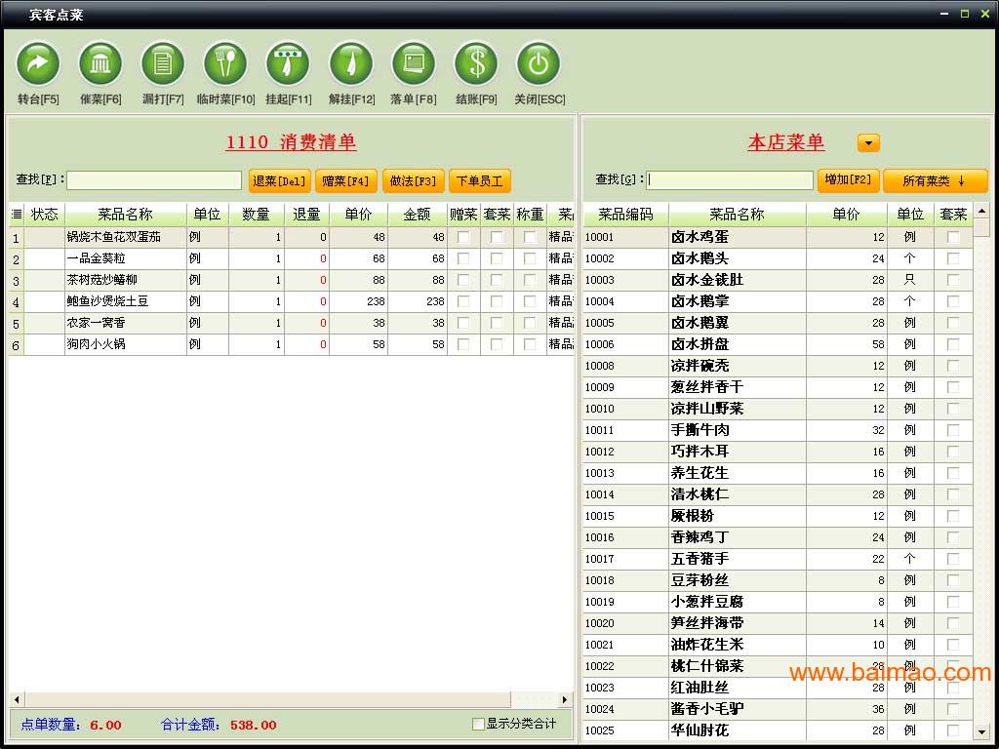The image size is (999, 749).
Task: Click the 转台 transfer table icon
Action: pos(38,64)
